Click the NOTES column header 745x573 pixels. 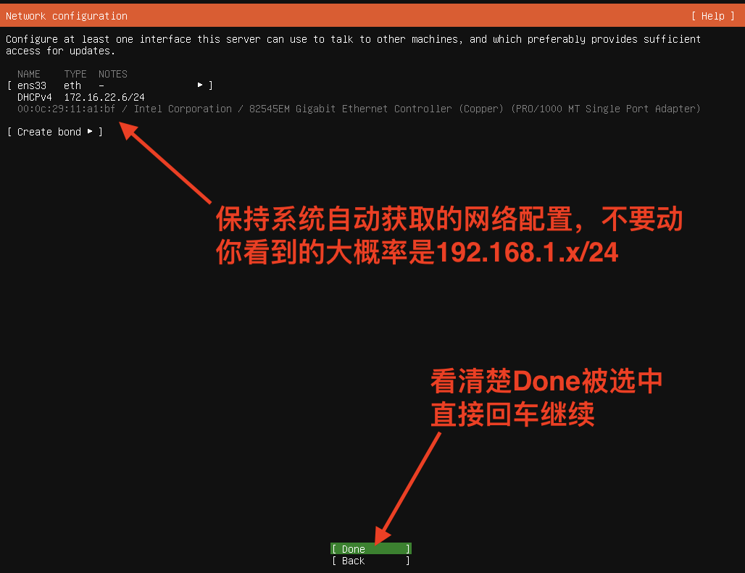click(x=113, y=74)
